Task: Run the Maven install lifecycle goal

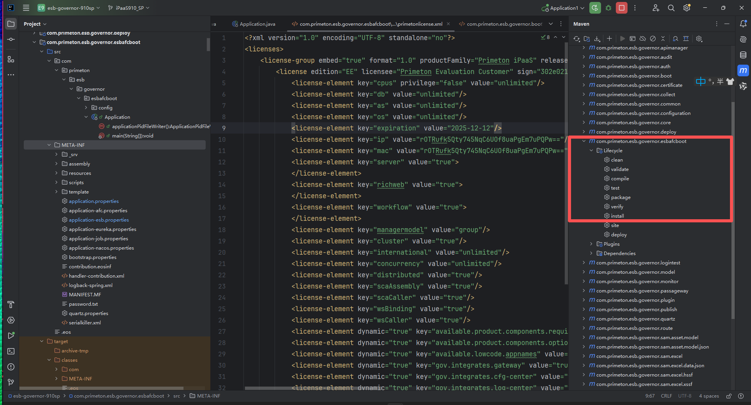Action: tap(617, 216)
